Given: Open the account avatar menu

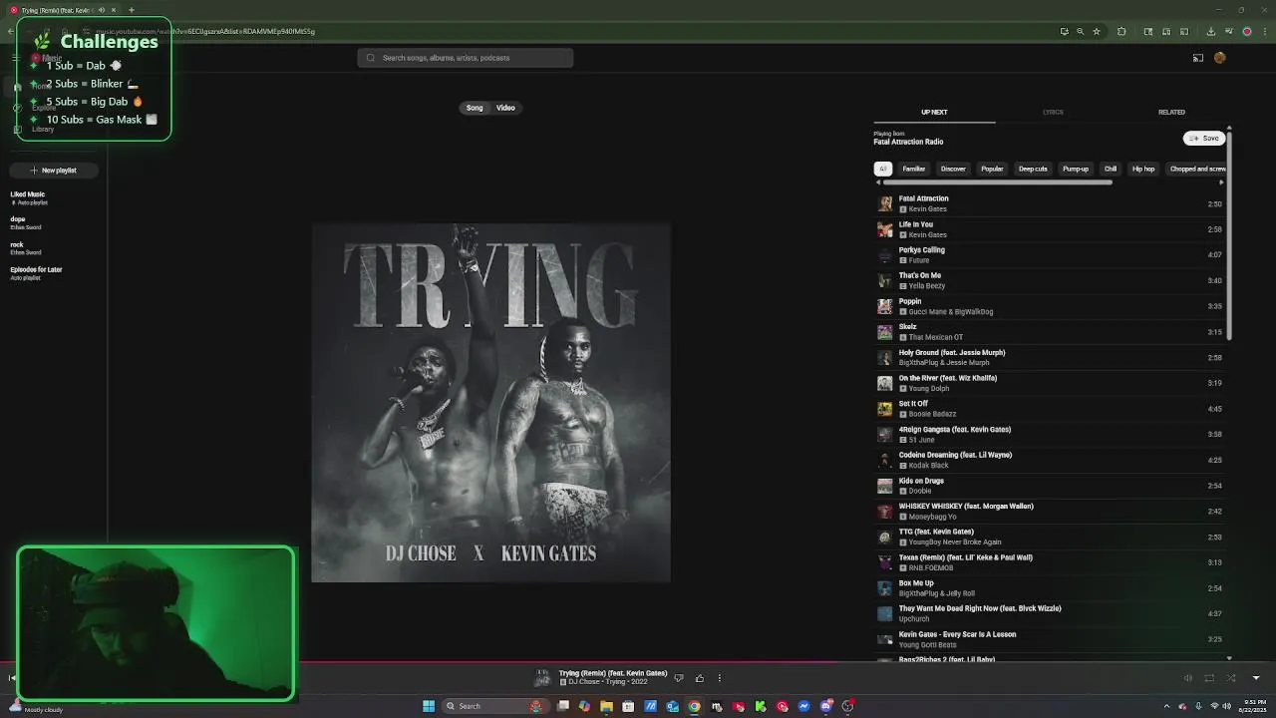Looking at the screenshot, I should 1219,58.
